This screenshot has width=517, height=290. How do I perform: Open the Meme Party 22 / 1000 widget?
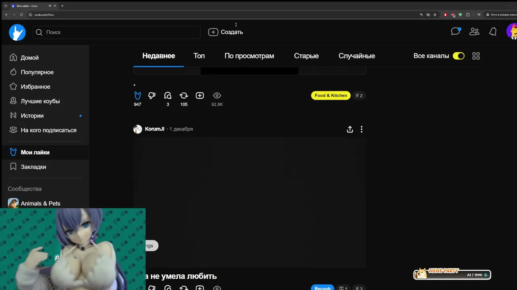(x=452, y=274)
